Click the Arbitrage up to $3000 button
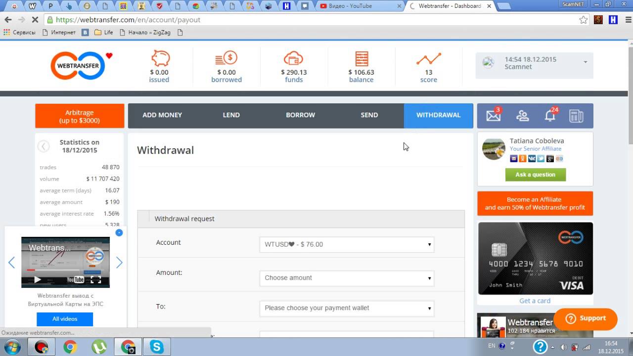Screen dimensions: 633x356 80,116
